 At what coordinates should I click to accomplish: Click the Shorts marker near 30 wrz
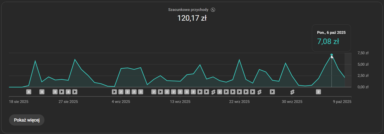click(x=292, y=92)
